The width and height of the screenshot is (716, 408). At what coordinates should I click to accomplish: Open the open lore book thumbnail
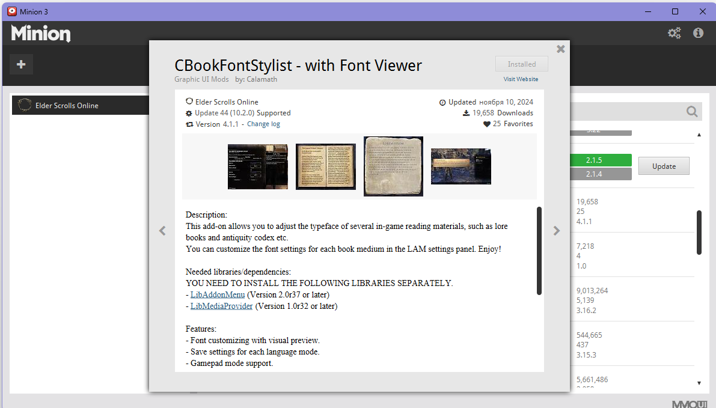coord(326,166)
